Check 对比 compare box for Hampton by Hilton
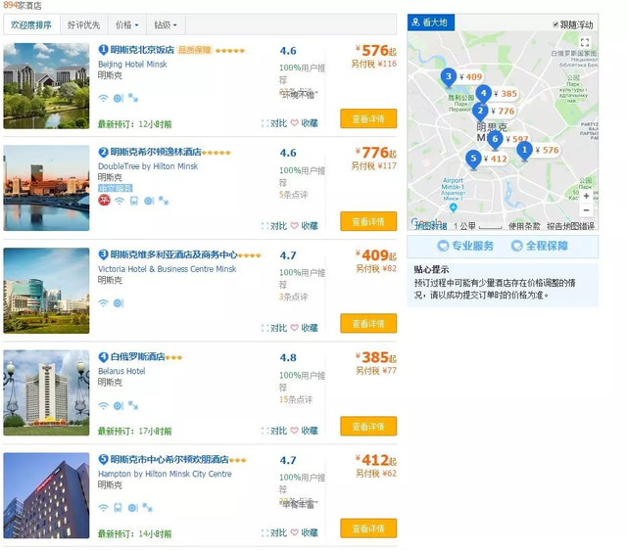This screenshot has width=627, height=550. pos(265,532)
